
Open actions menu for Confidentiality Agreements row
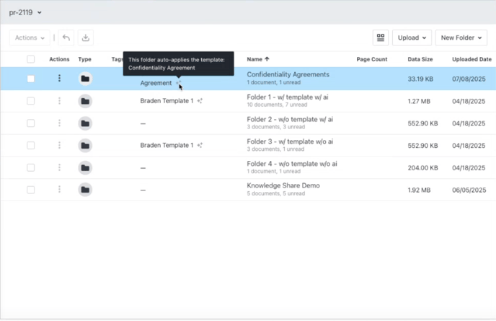59,79
